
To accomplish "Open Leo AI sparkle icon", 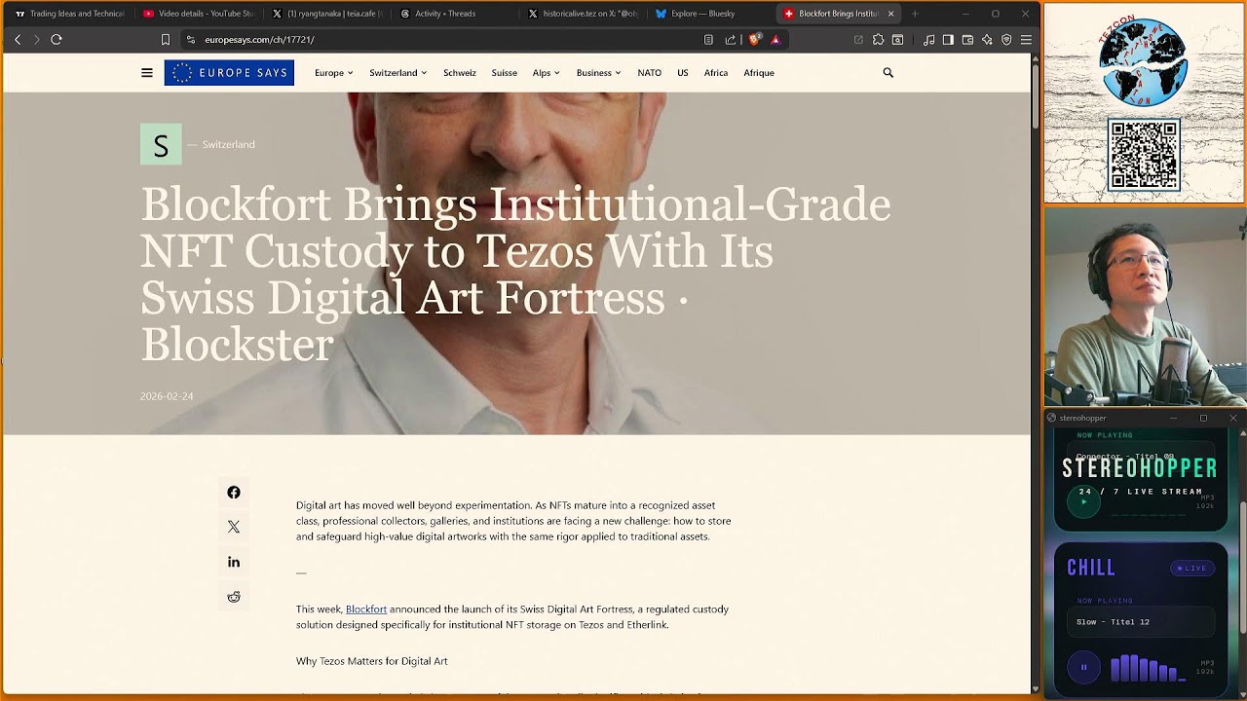I will tap(987, 40).
